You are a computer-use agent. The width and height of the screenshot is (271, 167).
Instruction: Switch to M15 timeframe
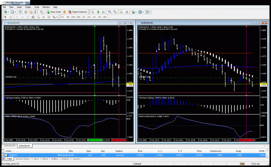click(x=73, y=17)
